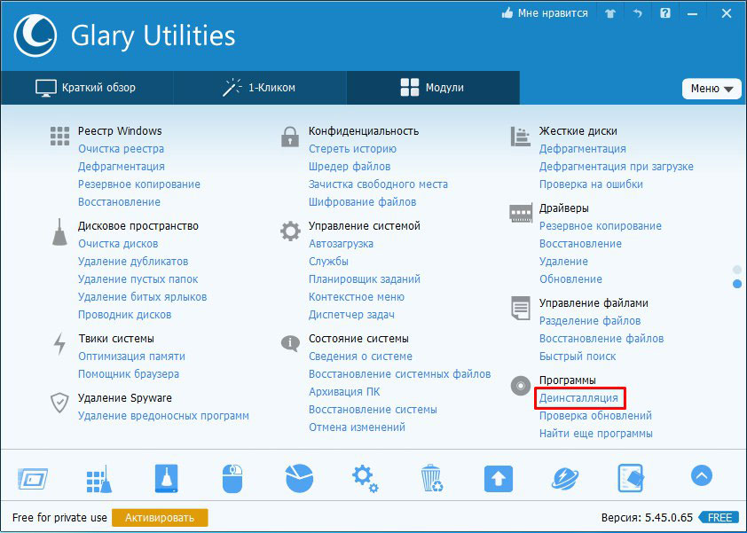Open the Диспетчер задач link

(x=351, y=315)
